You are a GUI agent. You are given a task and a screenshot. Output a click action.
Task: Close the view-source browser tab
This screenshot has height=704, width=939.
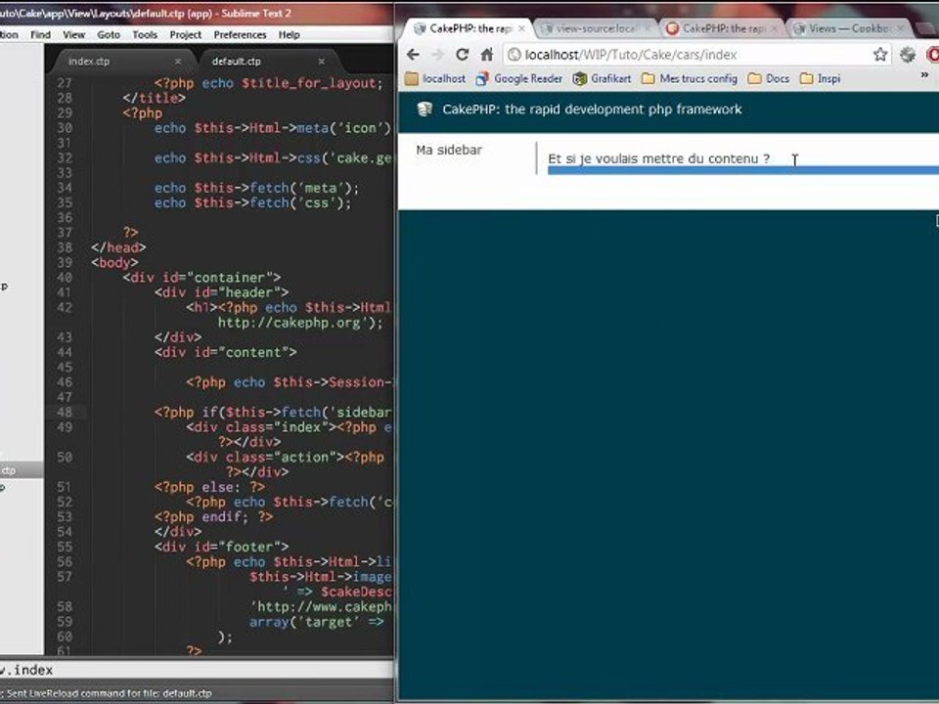click(x=647, y=28)
